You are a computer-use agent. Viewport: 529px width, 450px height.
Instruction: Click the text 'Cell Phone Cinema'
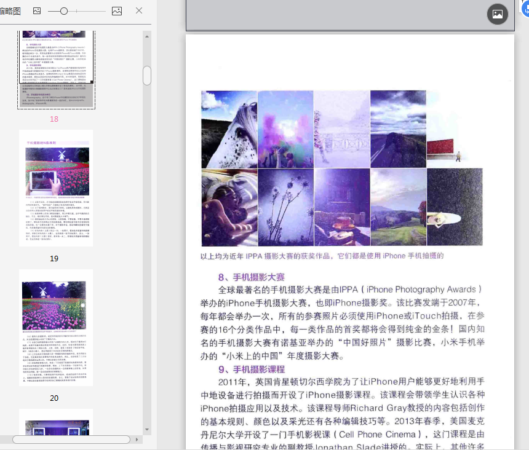click(x=377, y=435)
